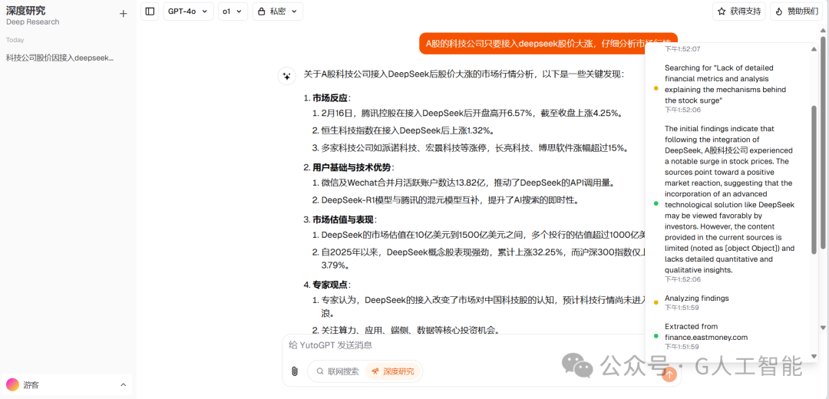Click the sparkle assistant avatar icon
The width and height of the screenshot is (829, 399).
[x=286, y=76]
